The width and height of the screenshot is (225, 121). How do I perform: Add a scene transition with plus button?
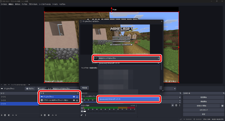[x=173, y=105]
